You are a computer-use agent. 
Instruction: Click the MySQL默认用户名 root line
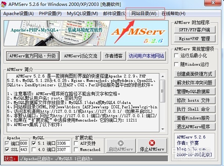44,98
